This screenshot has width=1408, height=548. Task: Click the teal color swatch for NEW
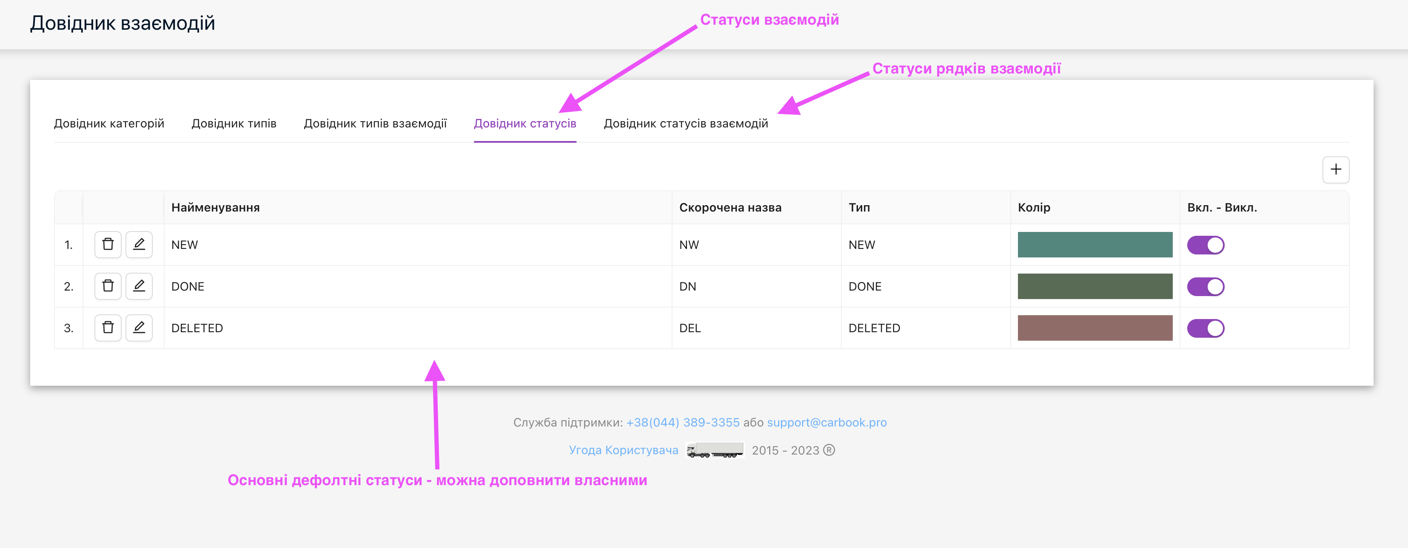1094,245
